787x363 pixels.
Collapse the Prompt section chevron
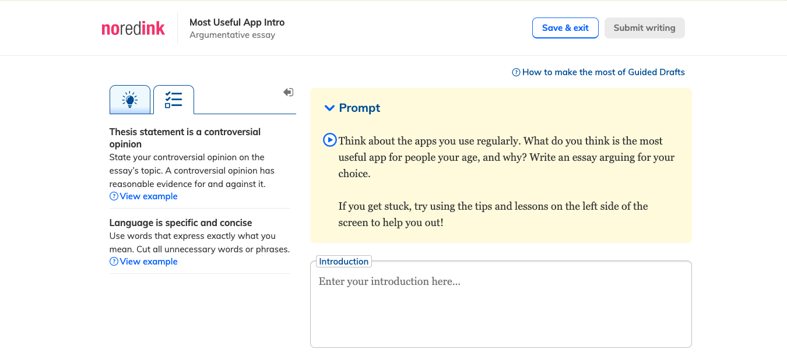click(329, 108)
